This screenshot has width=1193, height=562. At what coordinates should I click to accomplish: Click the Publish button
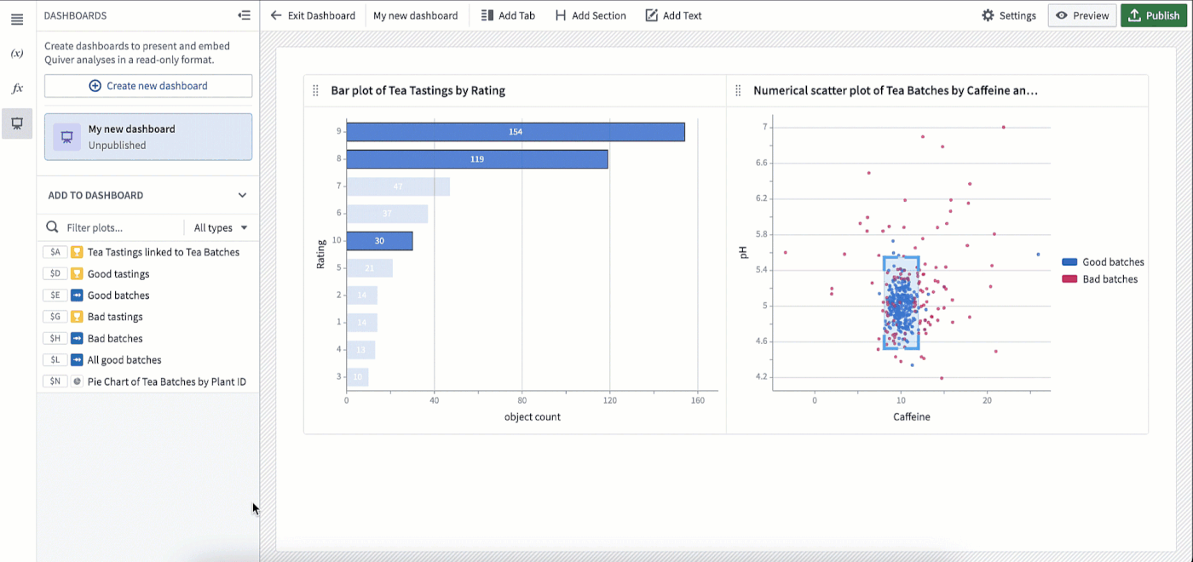tap(1154, 15)
